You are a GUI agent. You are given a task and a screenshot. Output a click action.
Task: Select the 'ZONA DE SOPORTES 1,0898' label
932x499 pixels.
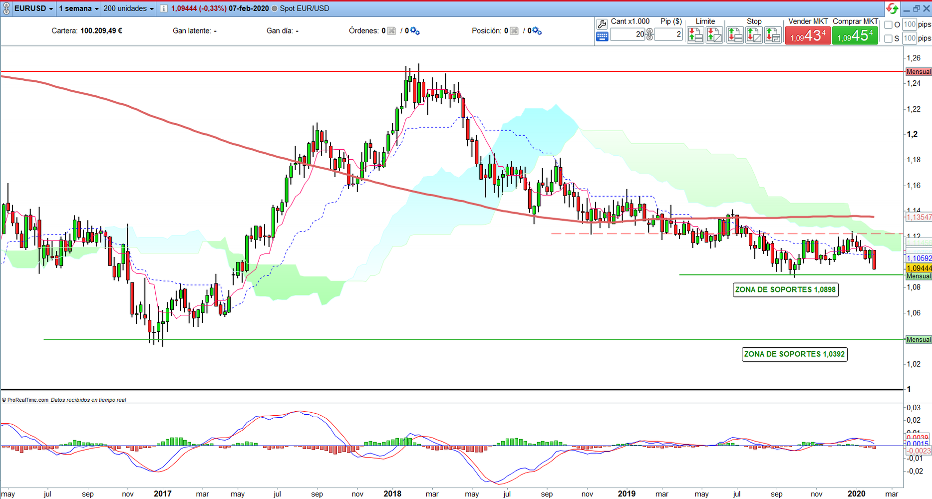point(785,289)
